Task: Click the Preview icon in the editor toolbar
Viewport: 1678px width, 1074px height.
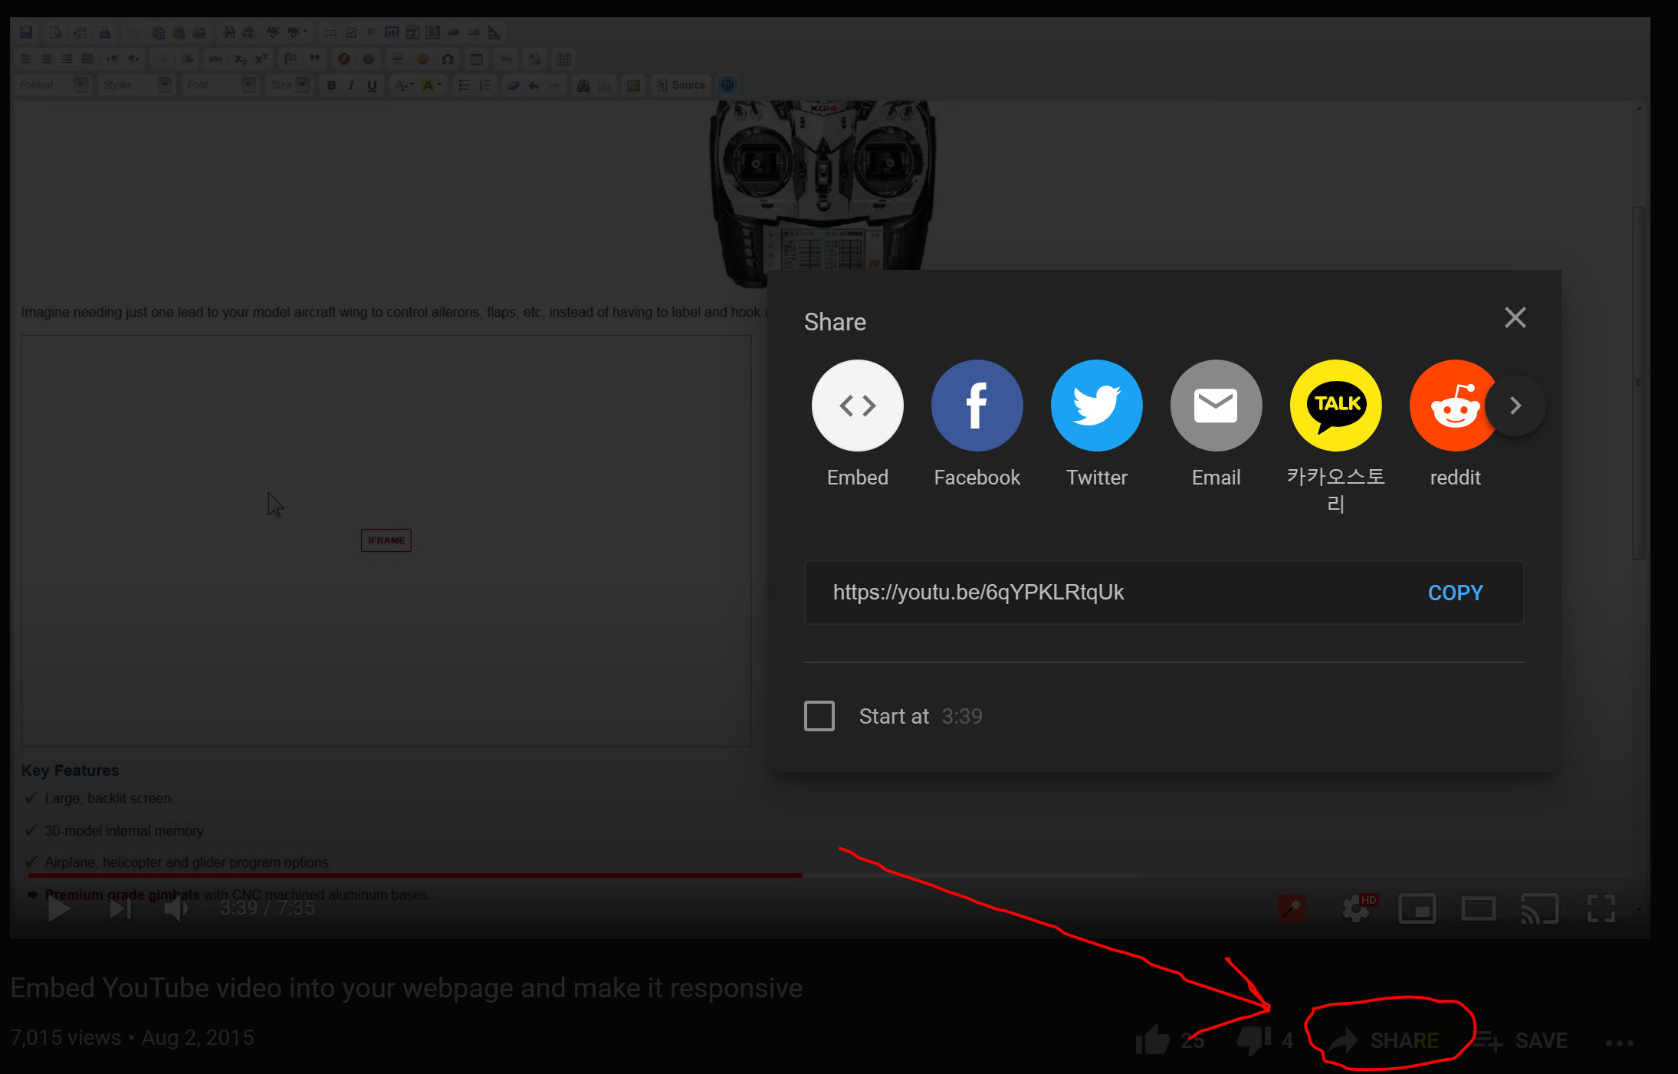Action: pos(55,32)
